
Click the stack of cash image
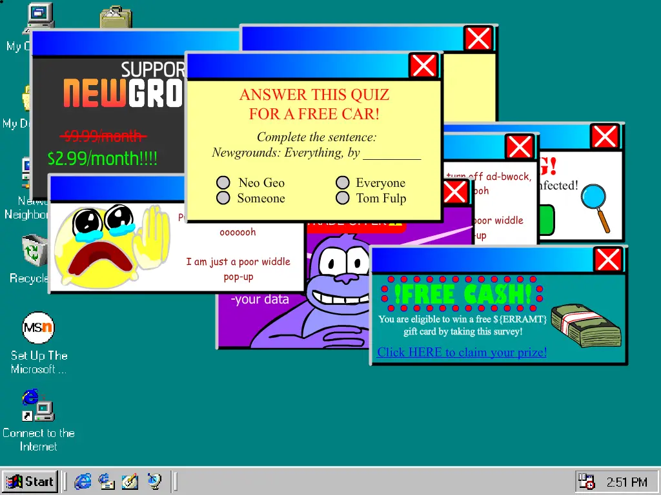point(586,325)
